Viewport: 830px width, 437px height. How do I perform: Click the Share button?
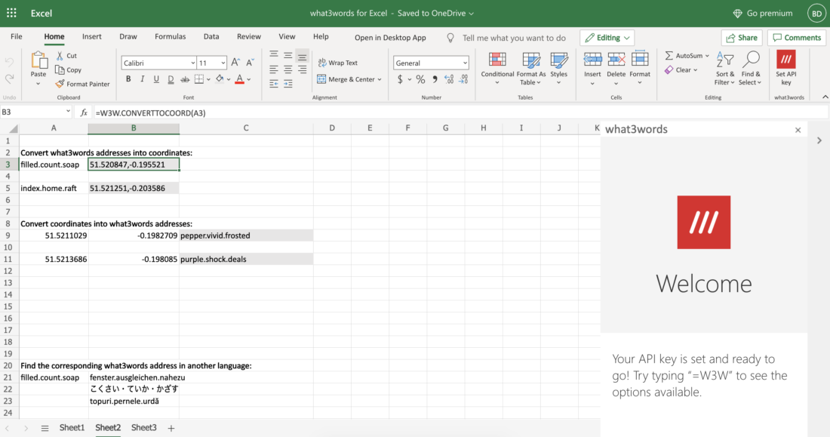742,38
